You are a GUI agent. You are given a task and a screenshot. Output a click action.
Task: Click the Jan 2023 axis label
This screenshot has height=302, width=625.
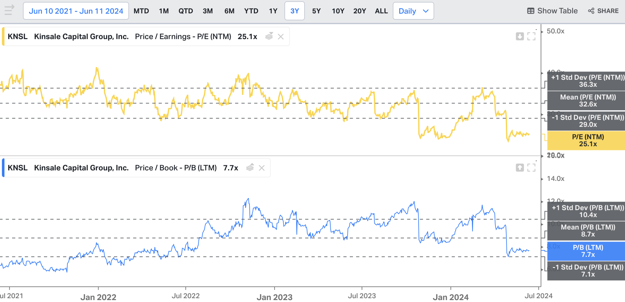click(275, 297)
